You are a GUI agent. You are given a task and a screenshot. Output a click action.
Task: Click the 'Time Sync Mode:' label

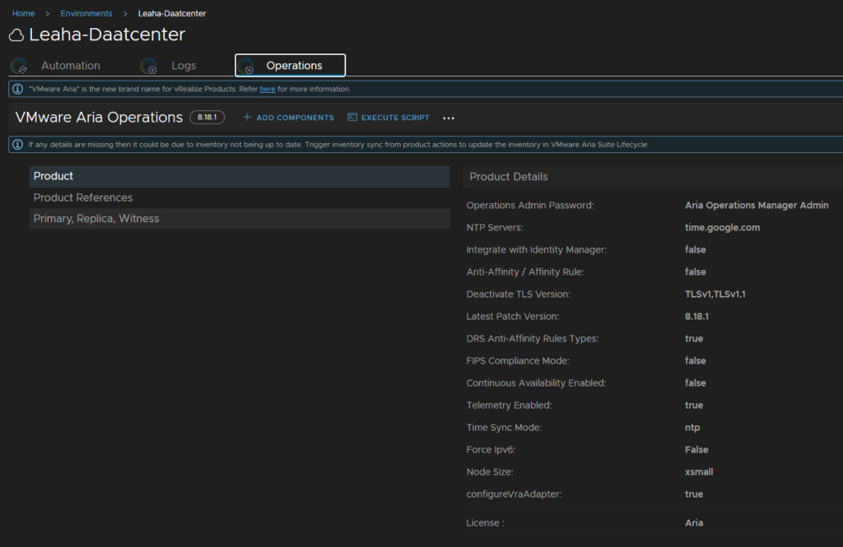coord(505,428)
